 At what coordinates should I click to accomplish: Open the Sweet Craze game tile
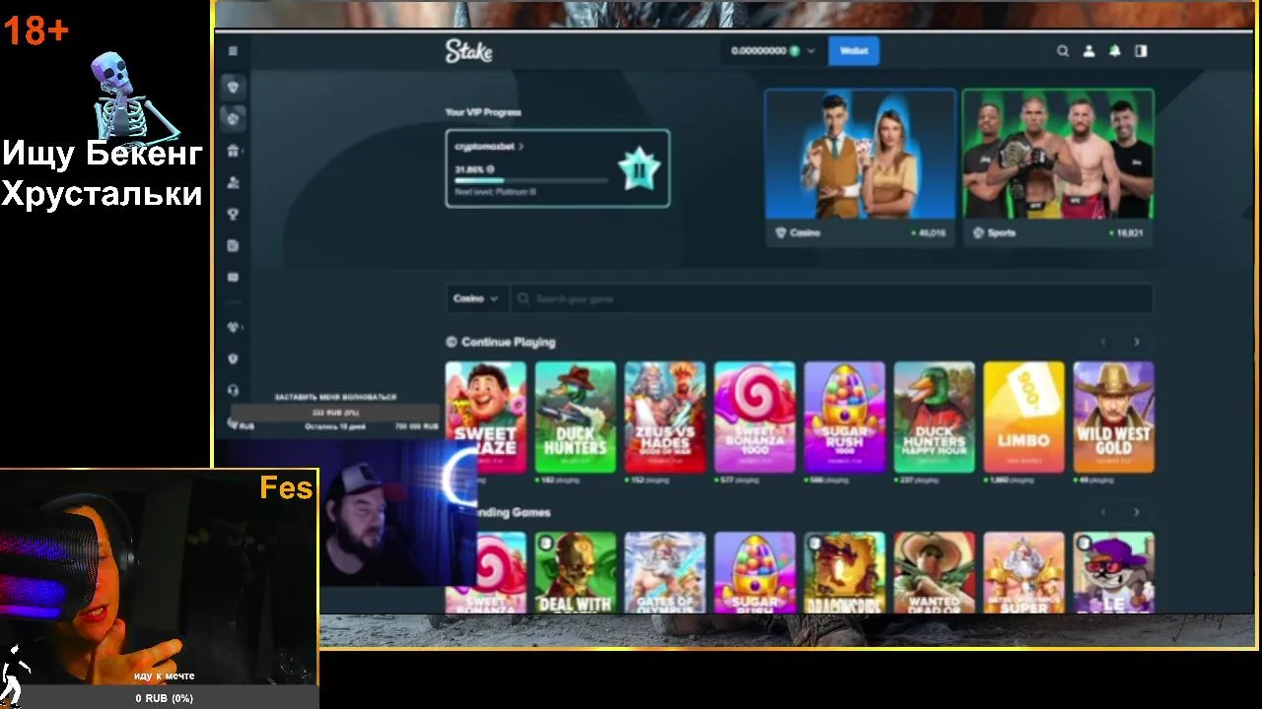485,417
